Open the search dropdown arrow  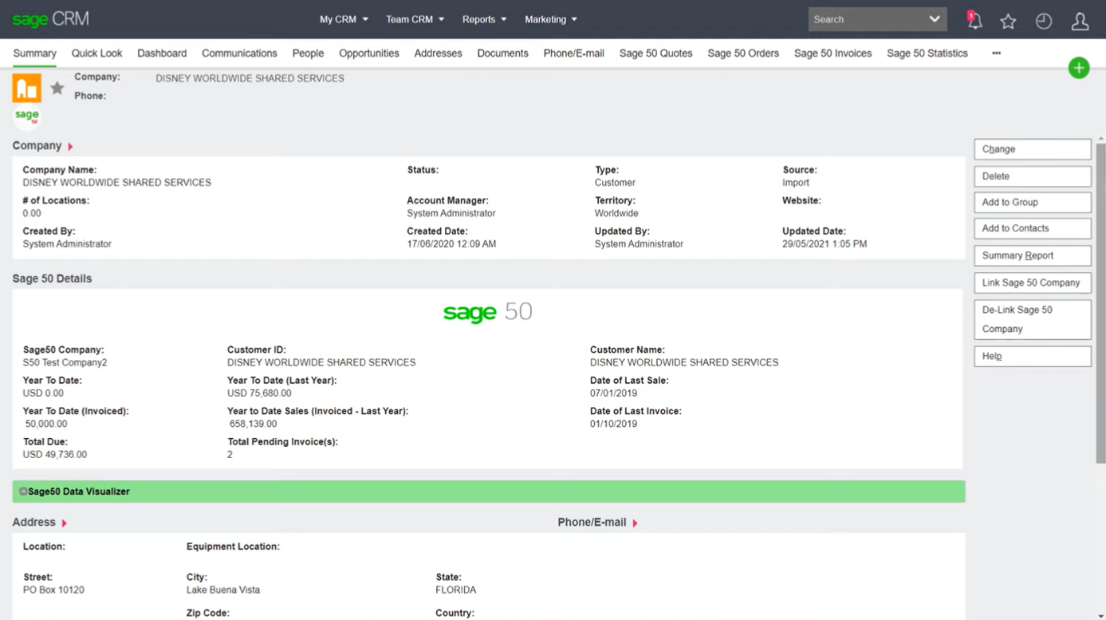tap(936, 19)
